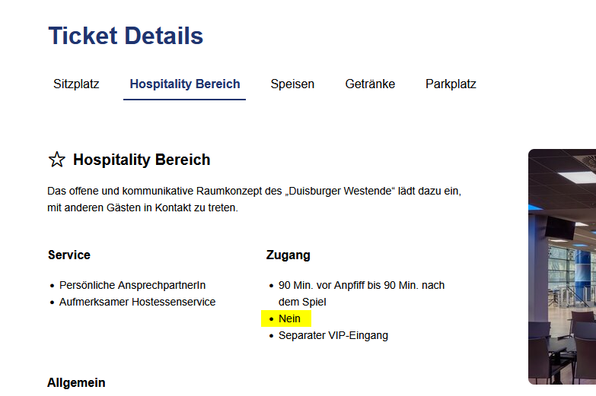This screenshot has height=396, width=596.
Task: Click the 90 Min. vor Anpfiff entry
Action: coord(361,285)
